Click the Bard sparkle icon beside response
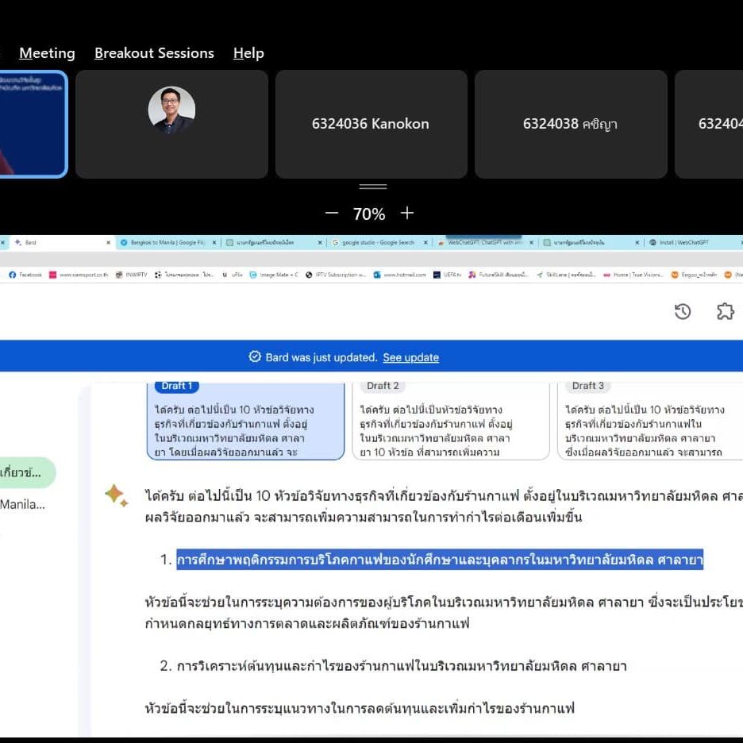 pos(116,495)
